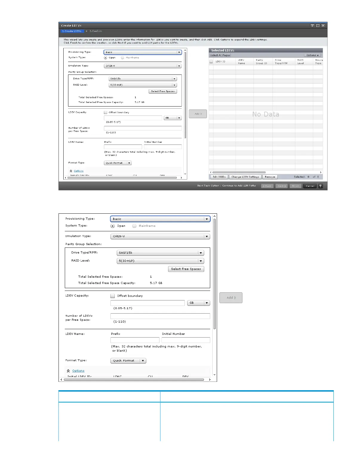
Task: Open Quick Format dropdown in enlarged panel
Action: click(128, 361)
